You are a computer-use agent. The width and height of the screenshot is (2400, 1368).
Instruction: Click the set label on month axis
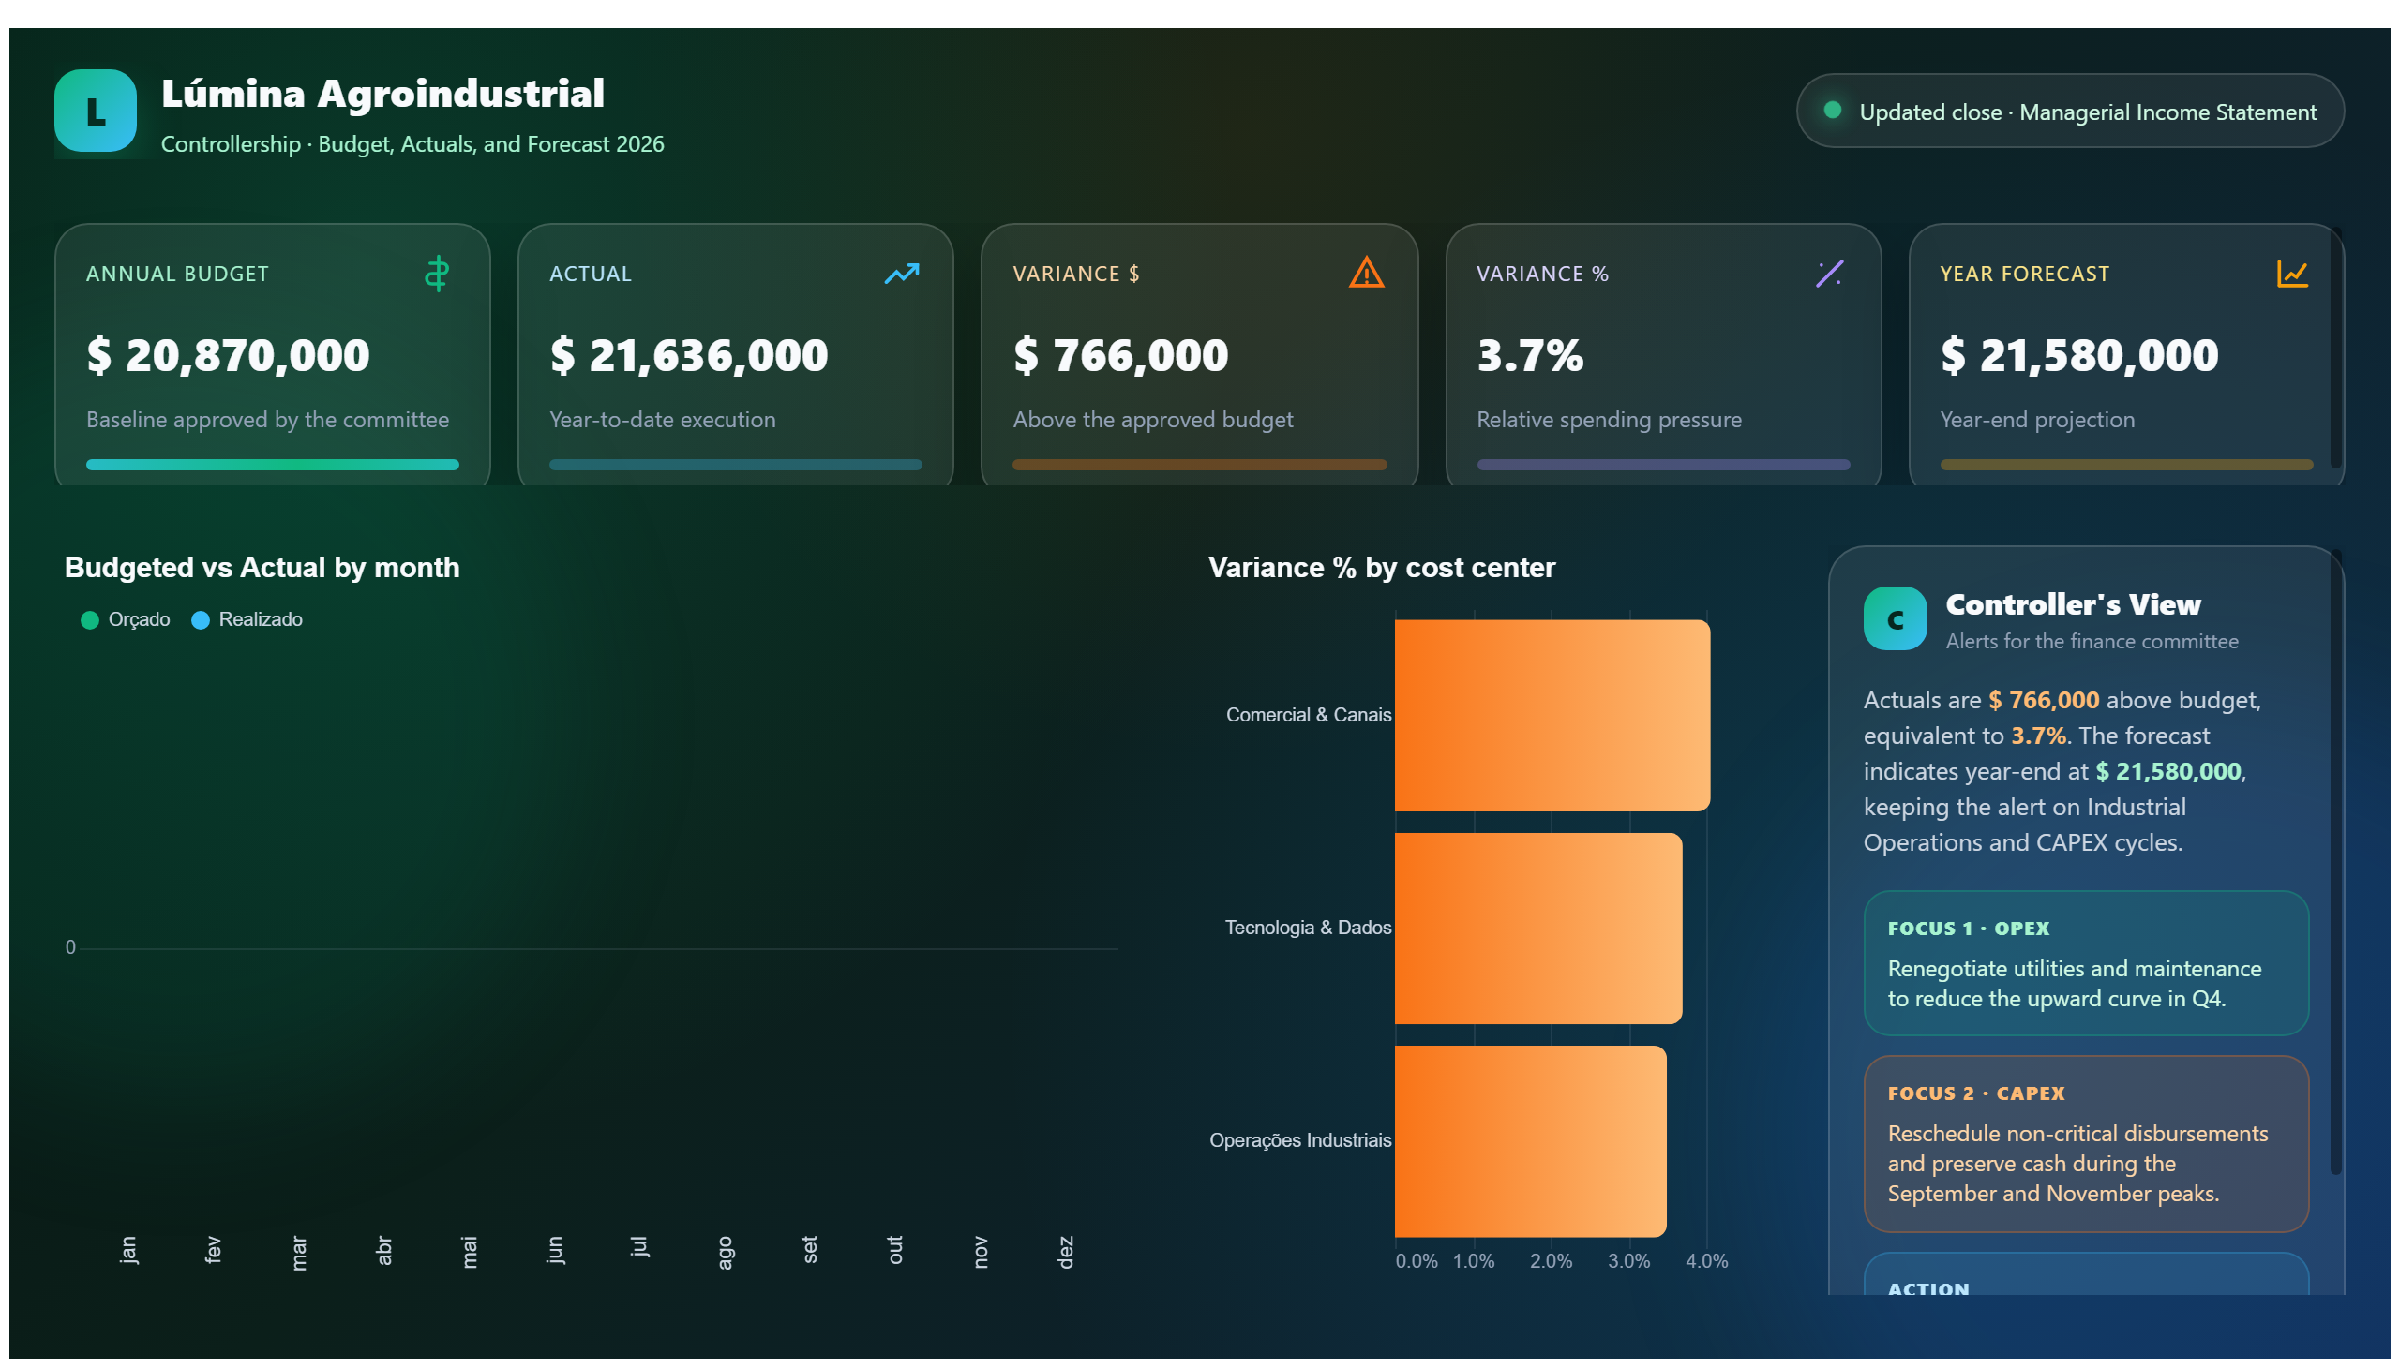(x=809, y=1250)
